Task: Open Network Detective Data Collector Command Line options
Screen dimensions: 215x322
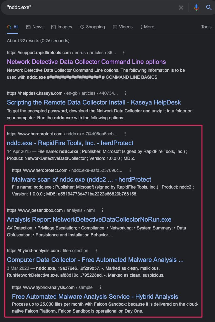Action: pyautogui.click(x=86, y=62)
